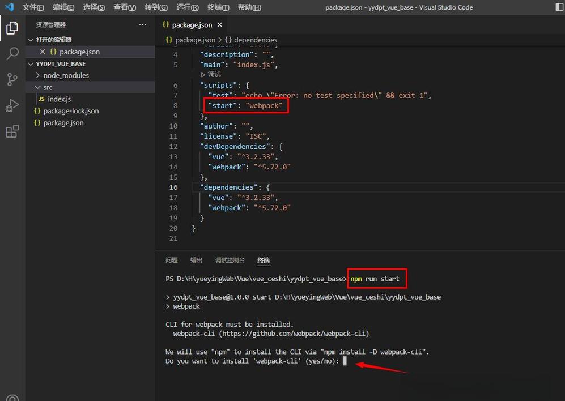
Task: Click the "scripts" key on line 6
Action: (x=219, y=86)
